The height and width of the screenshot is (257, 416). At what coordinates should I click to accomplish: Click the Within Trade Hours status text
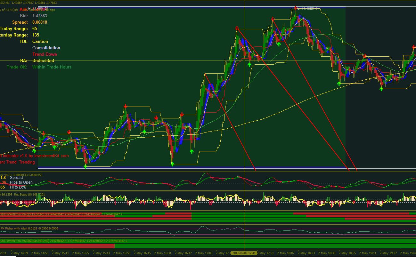point(52,67)
